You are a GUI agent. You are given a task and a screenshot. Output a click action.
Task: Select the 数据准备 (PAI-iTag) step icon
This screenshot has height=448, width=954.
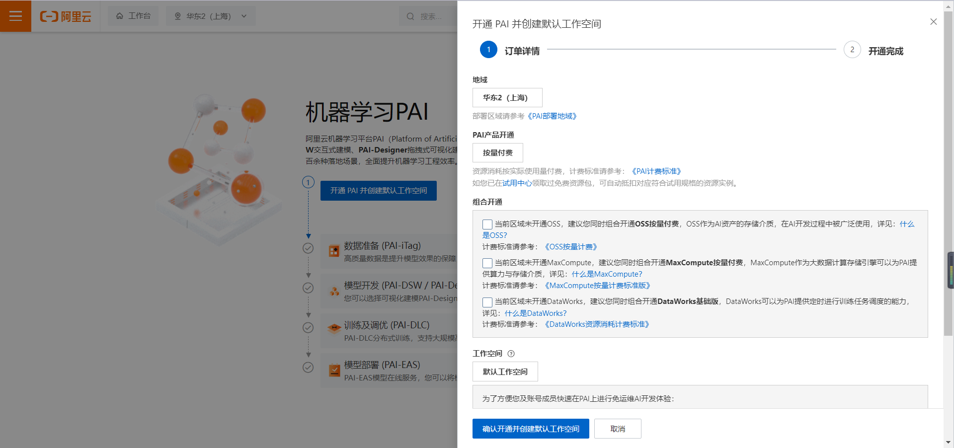click(333, 251)
